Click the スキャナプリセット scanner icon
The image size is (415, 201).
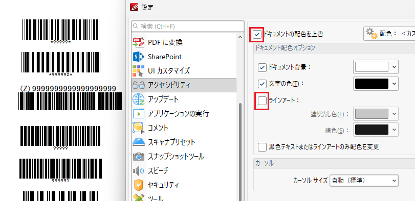(x=139, y=142)
